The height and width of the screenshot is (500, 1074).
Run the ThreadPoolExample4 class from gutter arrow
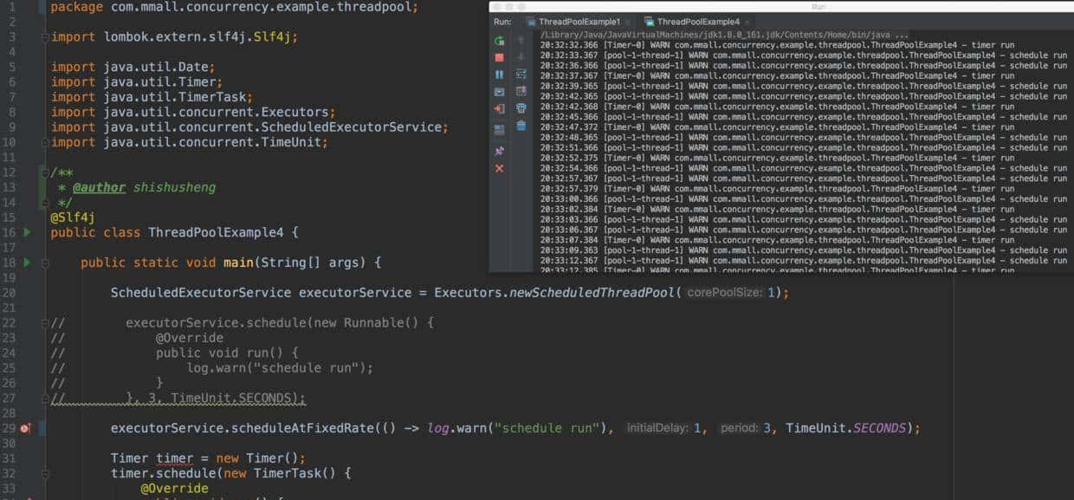pos(28,232)
